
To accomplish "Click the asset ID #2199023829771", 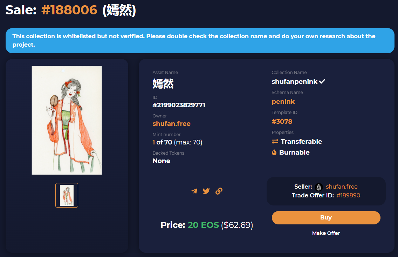I will coord(179,105).
